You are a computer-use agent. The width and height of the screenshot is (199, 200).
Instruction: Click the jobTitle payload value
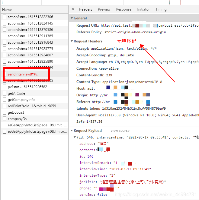click(x=133, y=182)
